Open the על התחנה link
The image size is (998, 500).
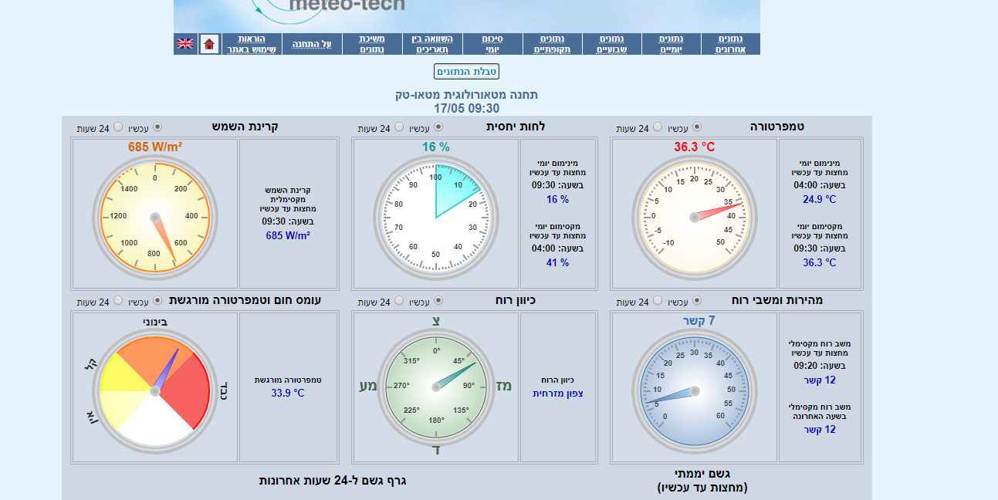click(312, 44)
